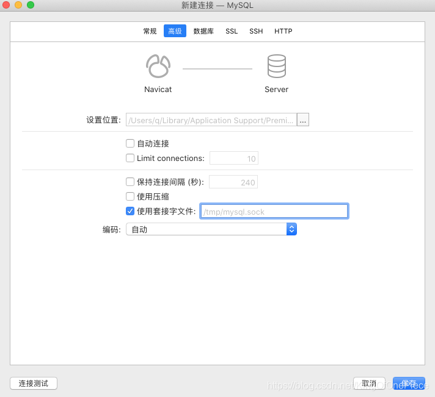Click the Navicat logo icon
This screenshot has width=435, height=397.
tap(158, 66)
